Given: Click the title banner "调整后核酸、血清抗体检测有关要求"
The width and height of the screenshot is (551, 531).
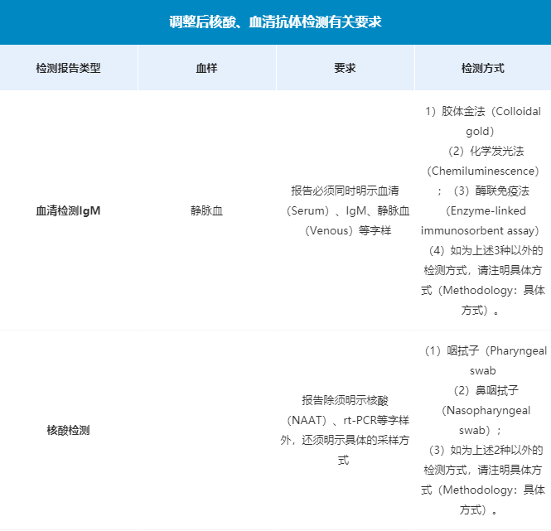Looking at the screenshot, I should pos(275,22).
